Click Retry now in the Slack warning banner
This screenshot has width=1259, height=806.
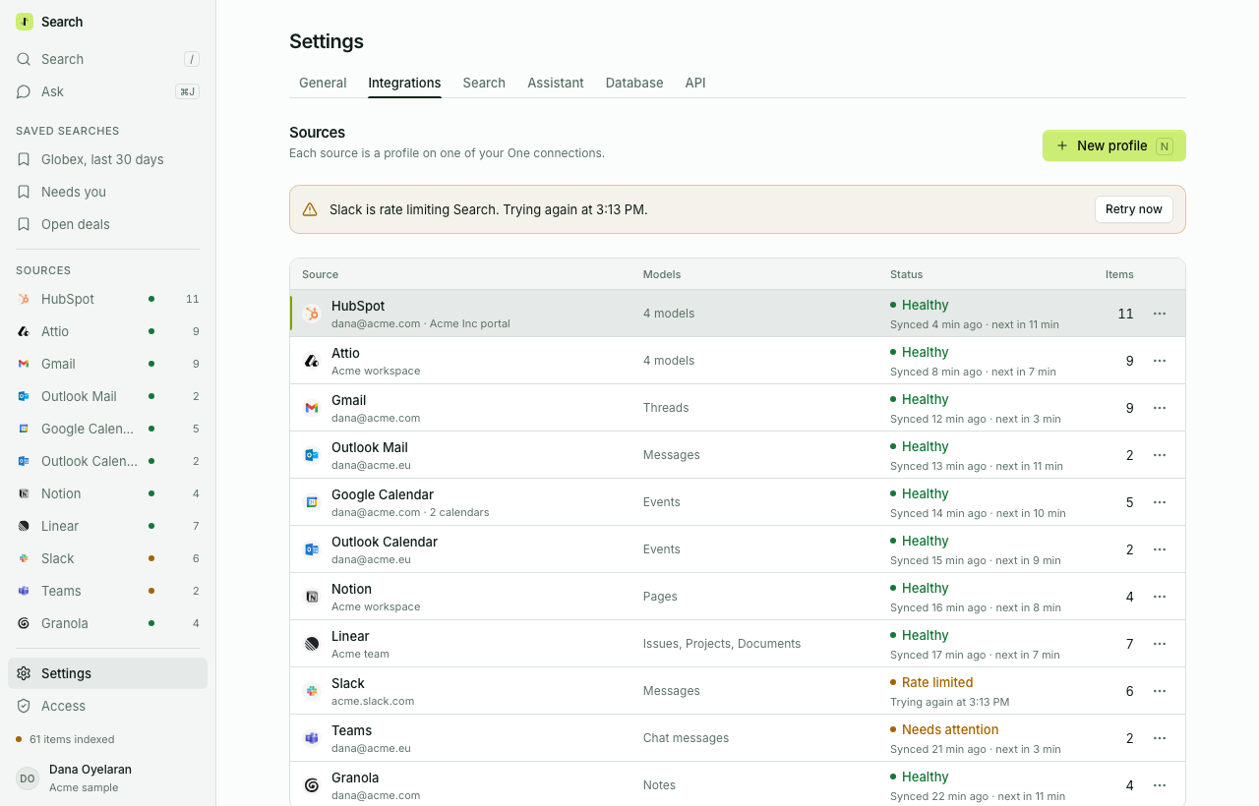[x=1134, y=209]
